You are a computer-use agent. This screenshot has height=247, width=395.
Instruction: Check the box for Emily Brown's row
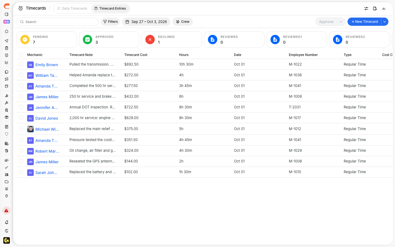click(21, 64)
